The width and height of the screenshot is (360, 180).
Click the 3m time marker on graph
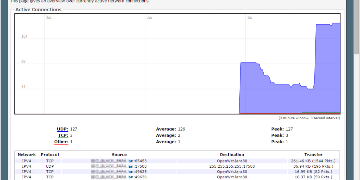tap(49, 17)
